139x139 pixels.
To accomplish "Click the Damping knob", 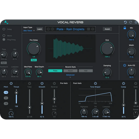I will (x=107, y=72).
